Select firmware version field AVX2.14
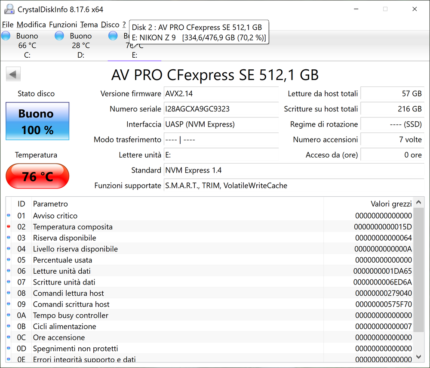Screen dimensions: 430x368 pos(221,93)
